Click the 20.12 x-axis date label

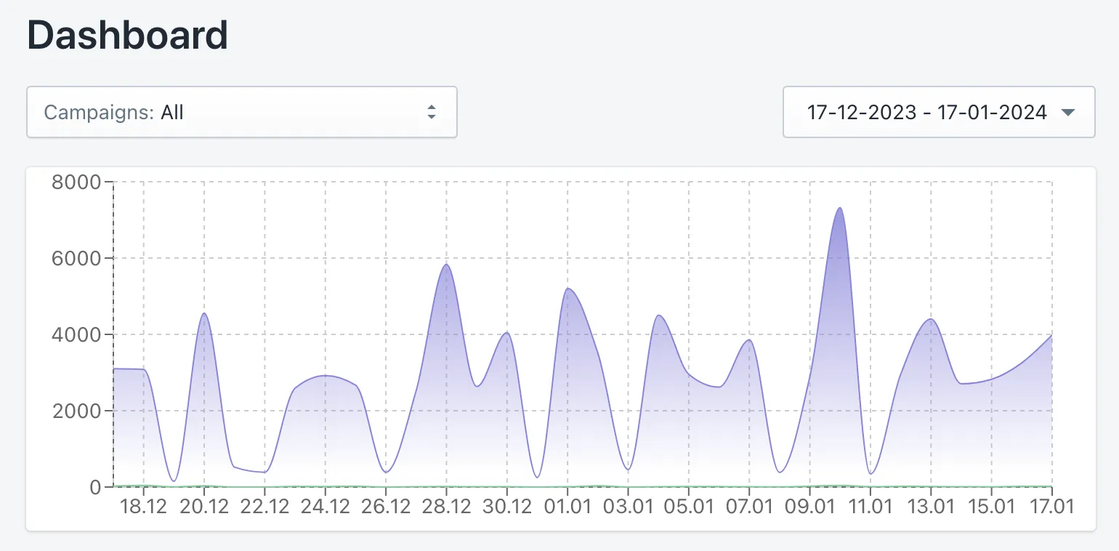point(204,505)
